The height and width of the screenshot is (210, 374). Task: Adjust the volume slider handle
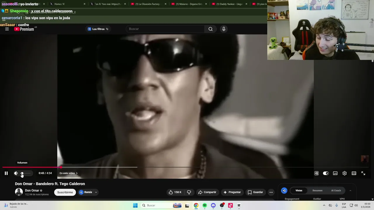[22, 173]
